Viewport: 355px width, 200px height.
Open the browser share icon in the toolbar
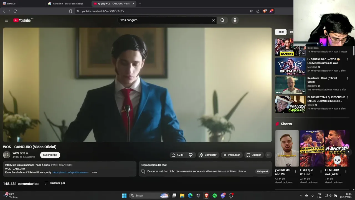(258, 11)
